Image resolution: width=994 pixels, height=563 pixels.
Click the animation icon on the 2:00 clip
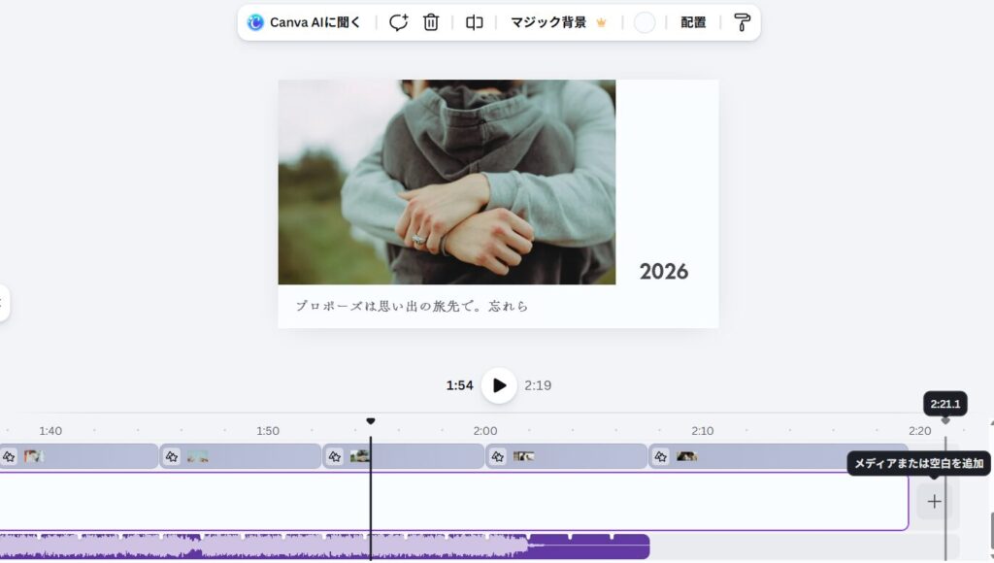tap(498, 456)
